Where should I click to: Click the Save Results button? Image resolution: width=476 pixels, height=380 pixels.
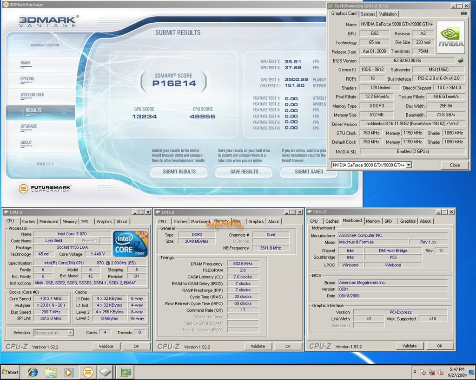(244, 171)
